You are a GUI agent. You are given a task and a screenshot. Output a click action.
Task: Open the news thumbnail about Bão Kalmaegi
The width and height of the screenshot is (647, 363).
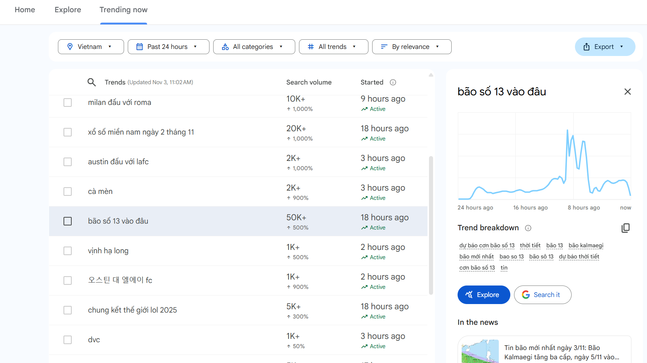pyautogui.click(x=480, y=351)
